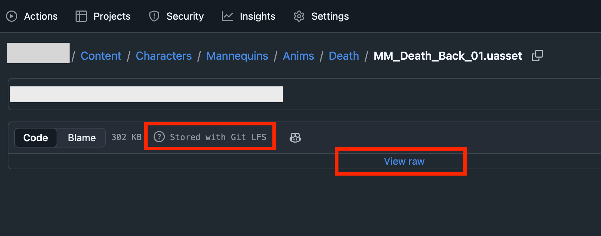Switch to Code view toggle
Image resolution: width=601 pixels, height=236 pixels.
[x=35, y=138]
